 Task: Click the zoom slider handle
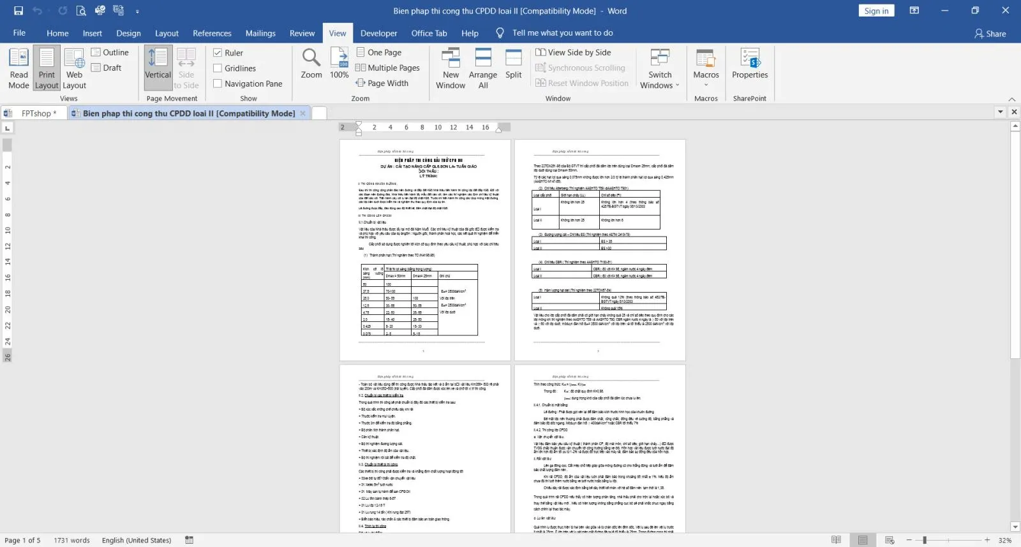pos(925,540)
